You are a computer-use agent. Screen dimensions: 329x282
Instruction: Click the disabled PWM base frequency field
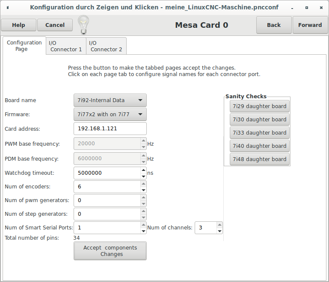click(107, 144)
